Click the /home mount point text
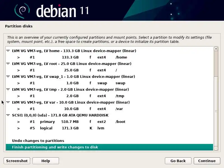This screenshot has height=168, width=224. 121,57
